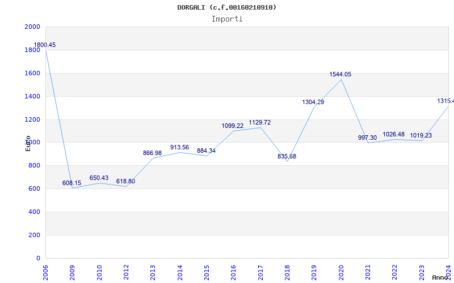Select the 400 y-axis tick label
This screenshot has height=283, width=454.
point(35,212)
